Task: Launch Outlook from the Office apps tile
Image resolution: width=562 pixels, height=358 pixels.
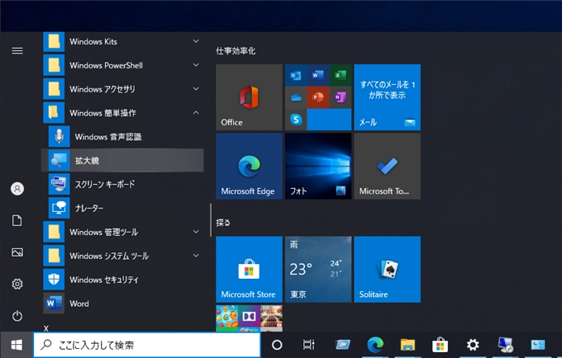Action: click(296, 75)
